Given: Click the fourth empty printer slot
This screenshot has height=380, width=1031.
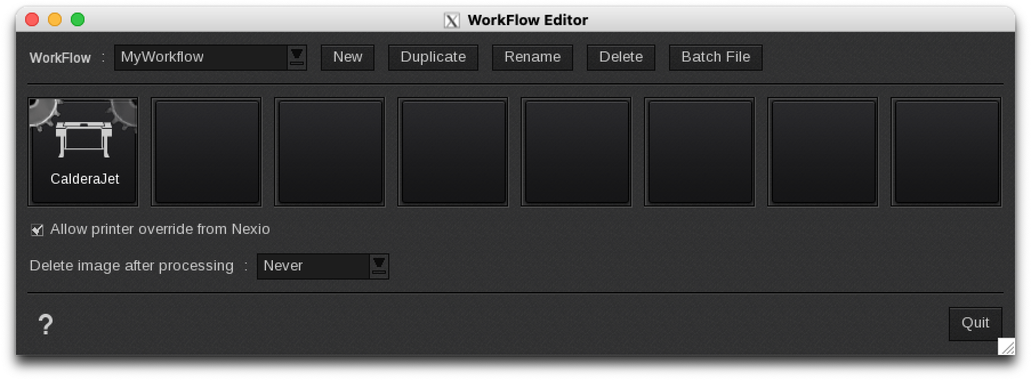Looking at the screenshot, I should [576, 151].
